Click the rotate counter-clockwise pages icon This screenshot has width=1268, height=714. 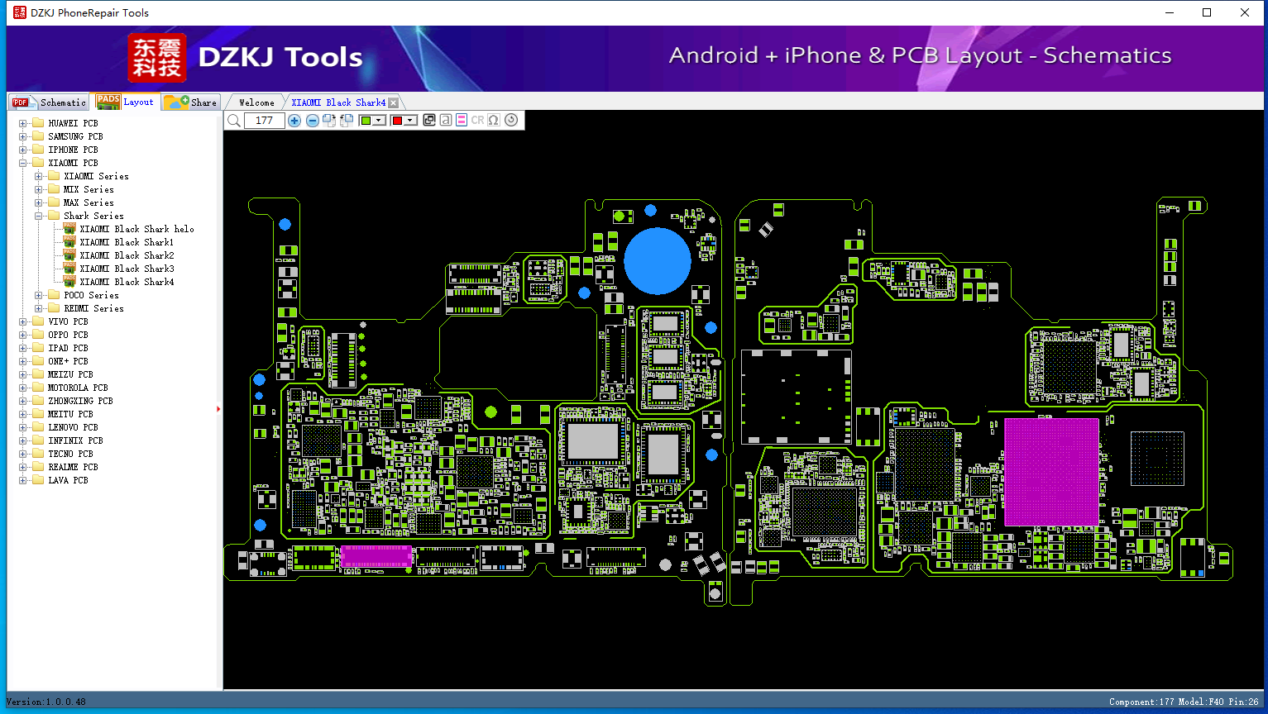coord(347,121)
